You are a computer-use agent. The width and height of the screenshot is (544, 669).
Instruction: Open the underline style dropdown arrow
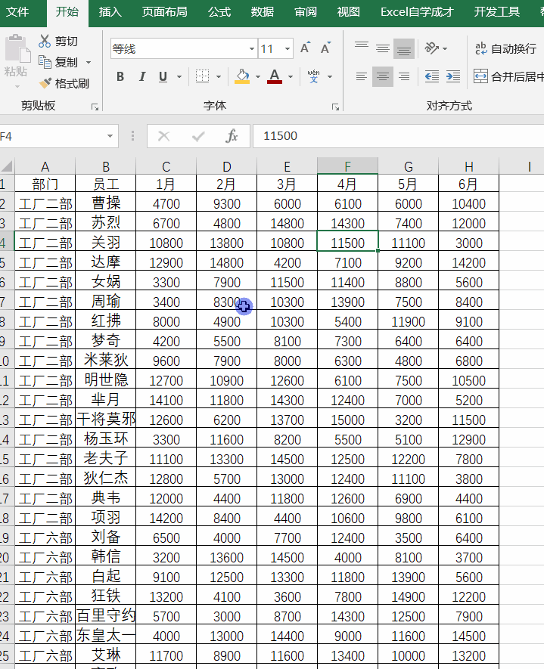(x=179, y=77)
